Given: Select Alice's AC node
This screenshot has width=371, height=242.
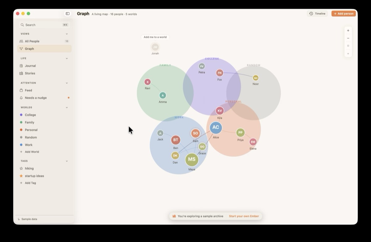Looking at the screenshot, I should click(x=216, y=127).
